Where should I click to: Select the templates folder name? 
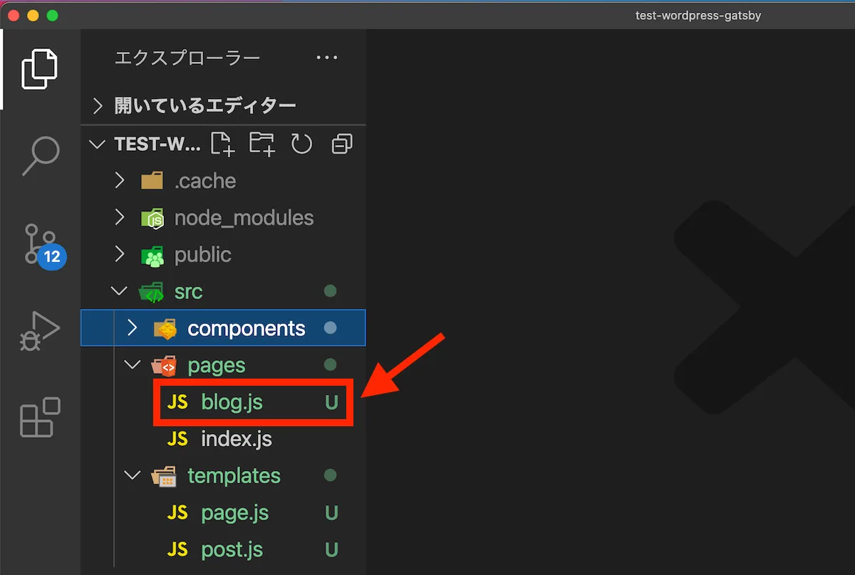point(234,476)
